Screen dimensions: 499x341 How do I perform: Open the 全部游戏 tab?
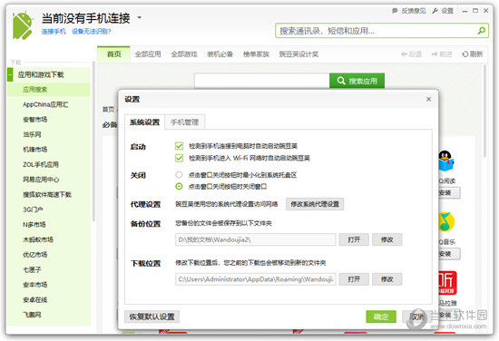[184, 54]
